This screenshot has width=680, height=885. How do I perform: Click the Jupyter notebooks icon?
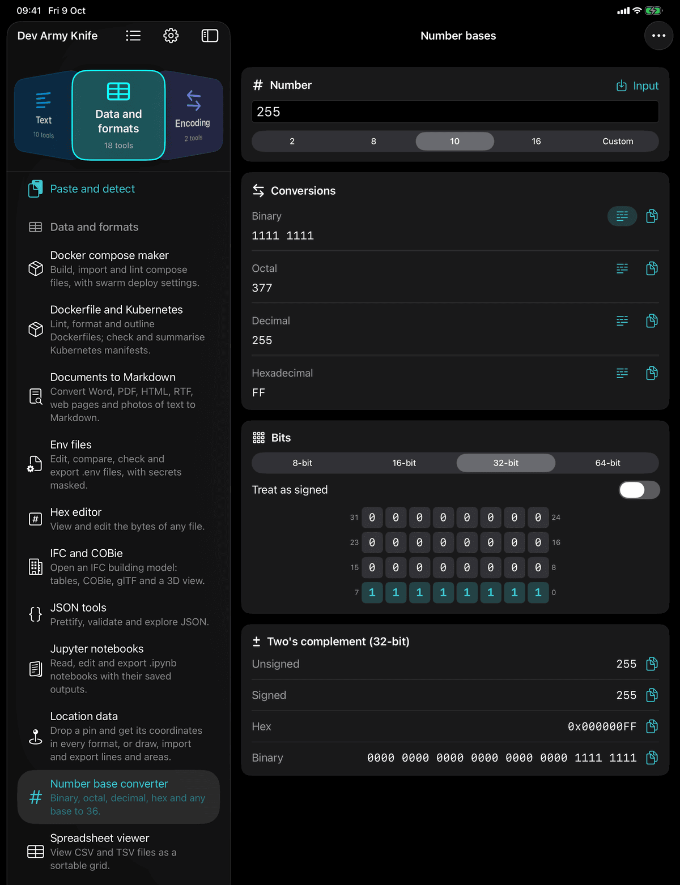36,669
